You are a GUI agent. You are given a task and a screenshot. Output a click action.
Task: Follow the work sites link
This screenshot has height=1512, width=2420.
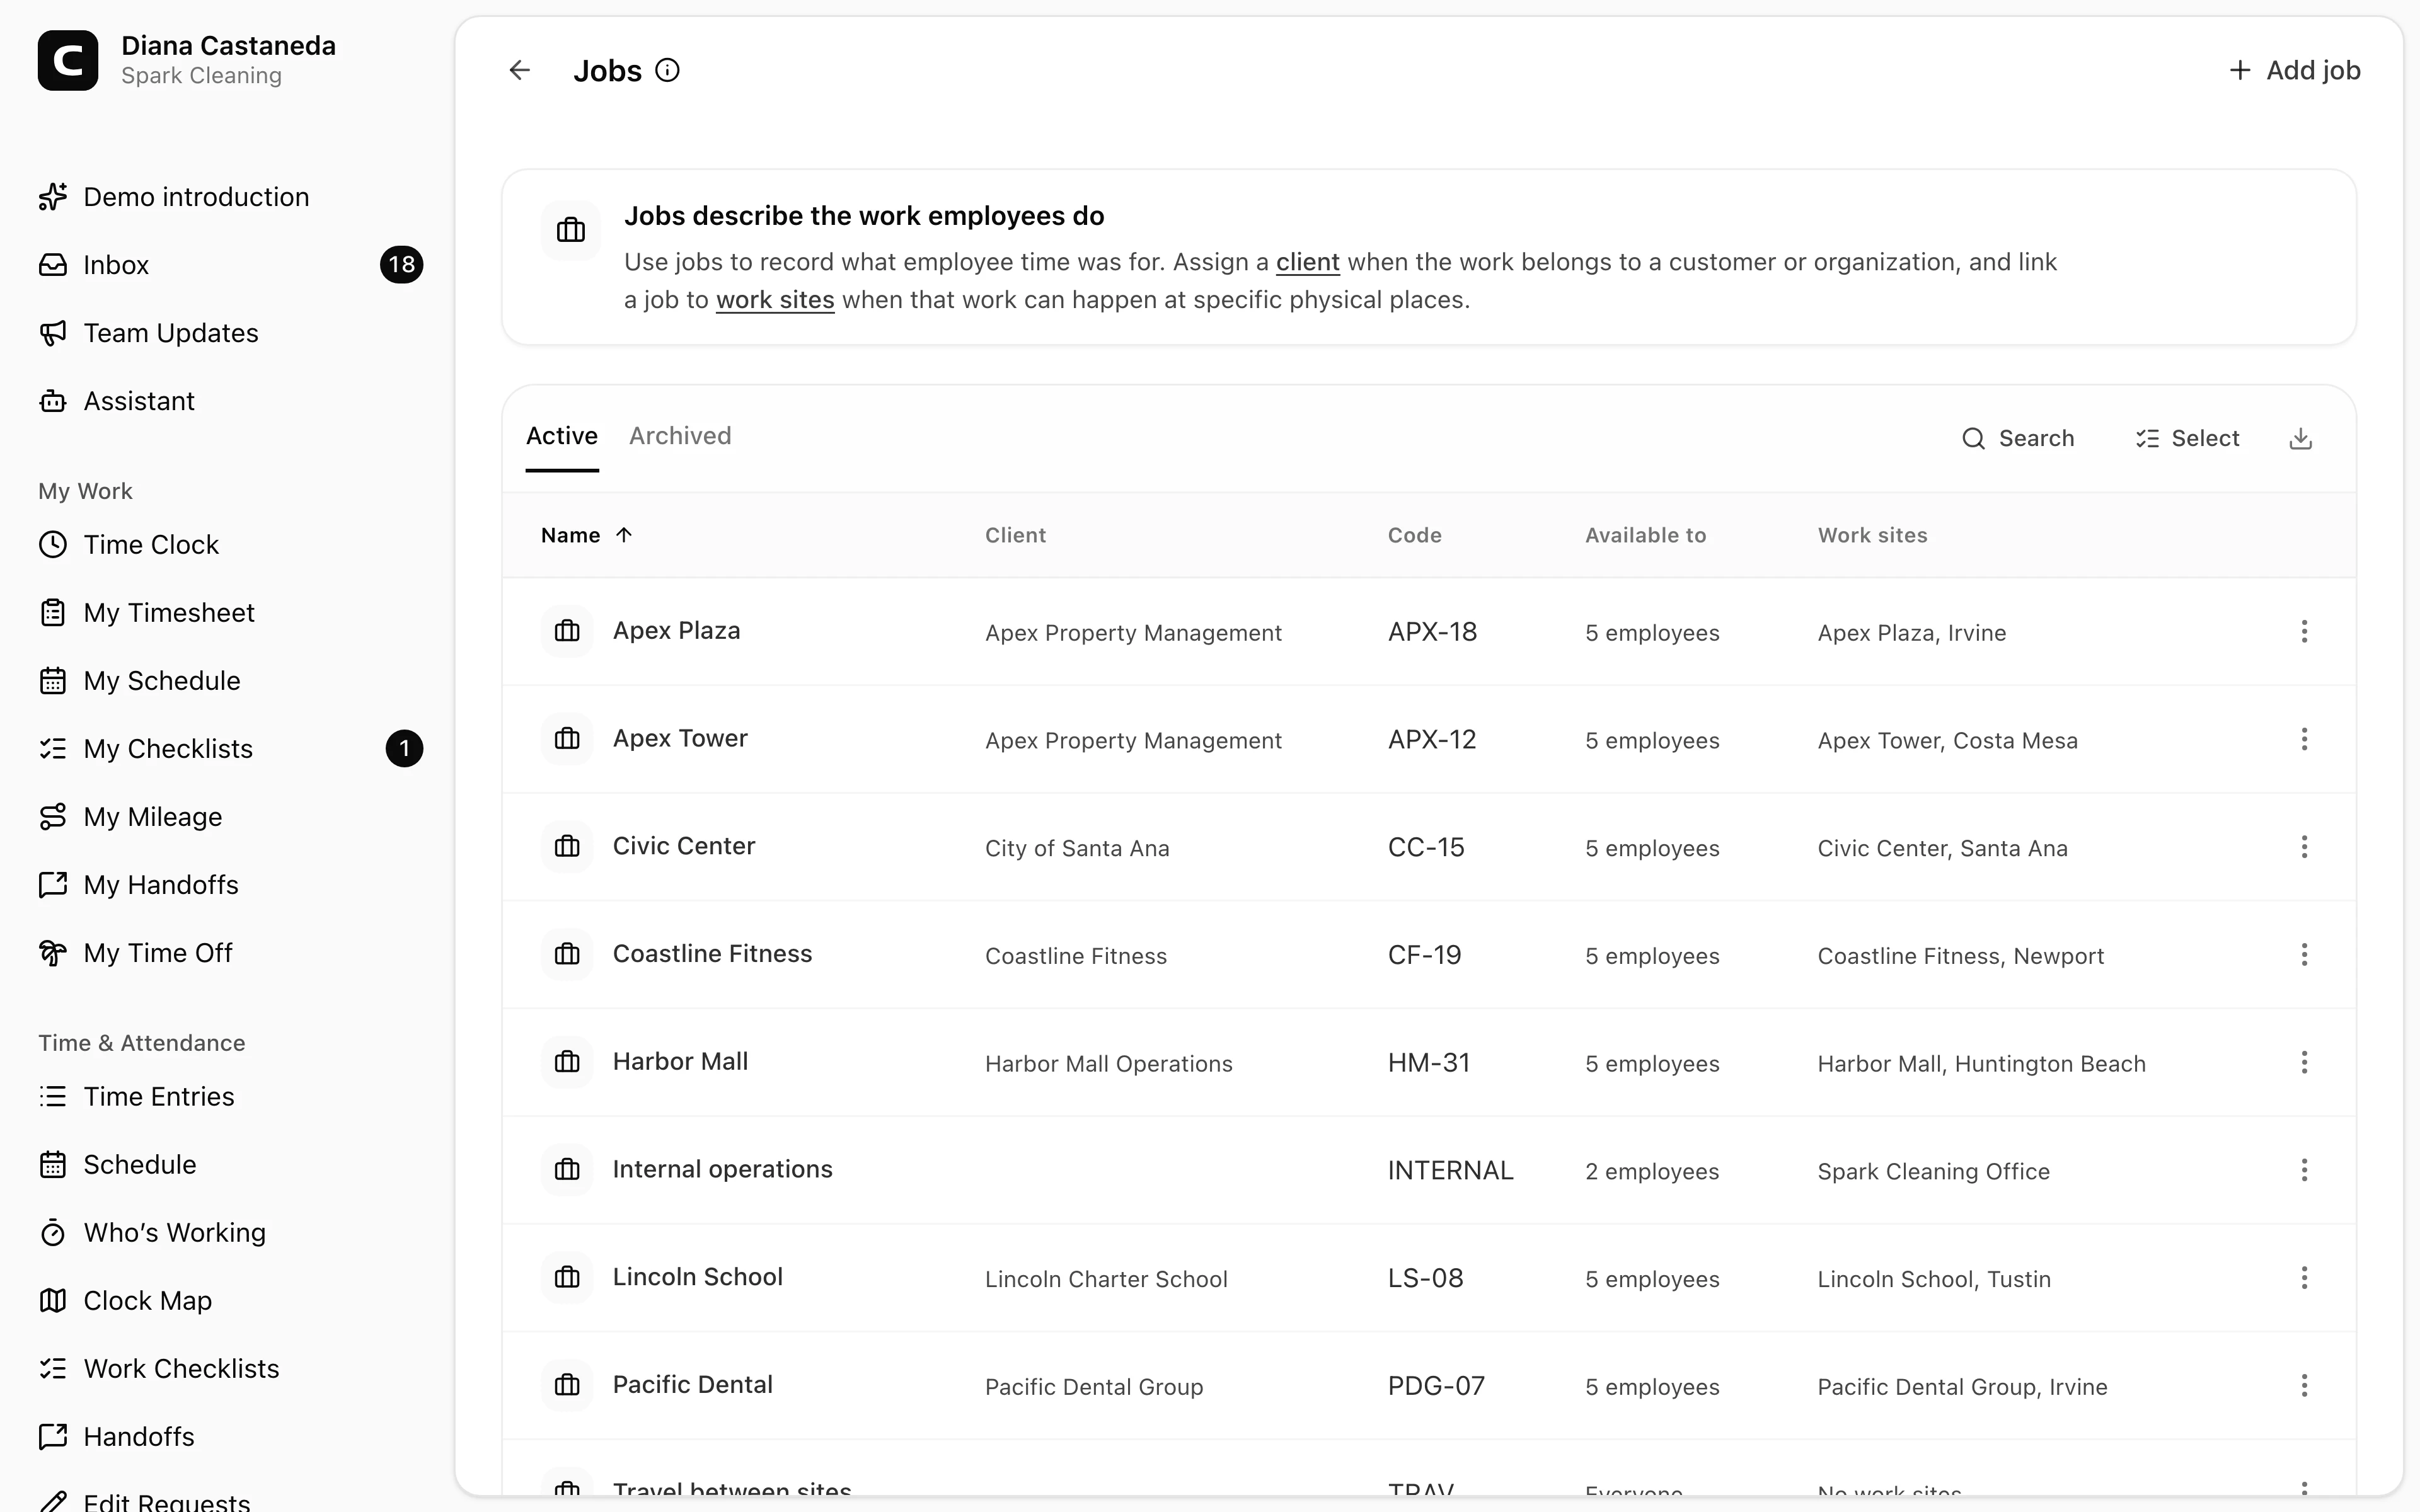775,300
